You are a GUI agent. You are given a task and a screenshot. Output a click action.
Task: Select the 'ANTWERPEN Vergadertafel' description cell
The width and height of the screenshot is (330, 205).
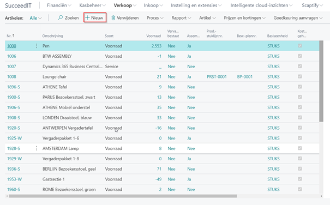click(68, 128)
